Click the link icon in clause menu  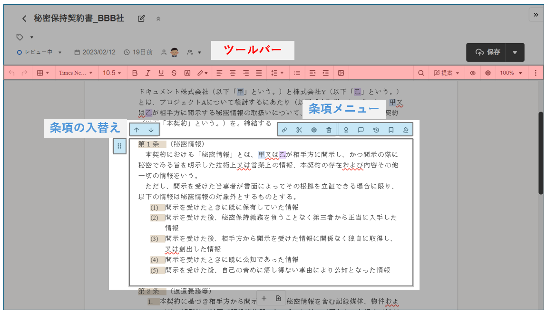[284, 130]
